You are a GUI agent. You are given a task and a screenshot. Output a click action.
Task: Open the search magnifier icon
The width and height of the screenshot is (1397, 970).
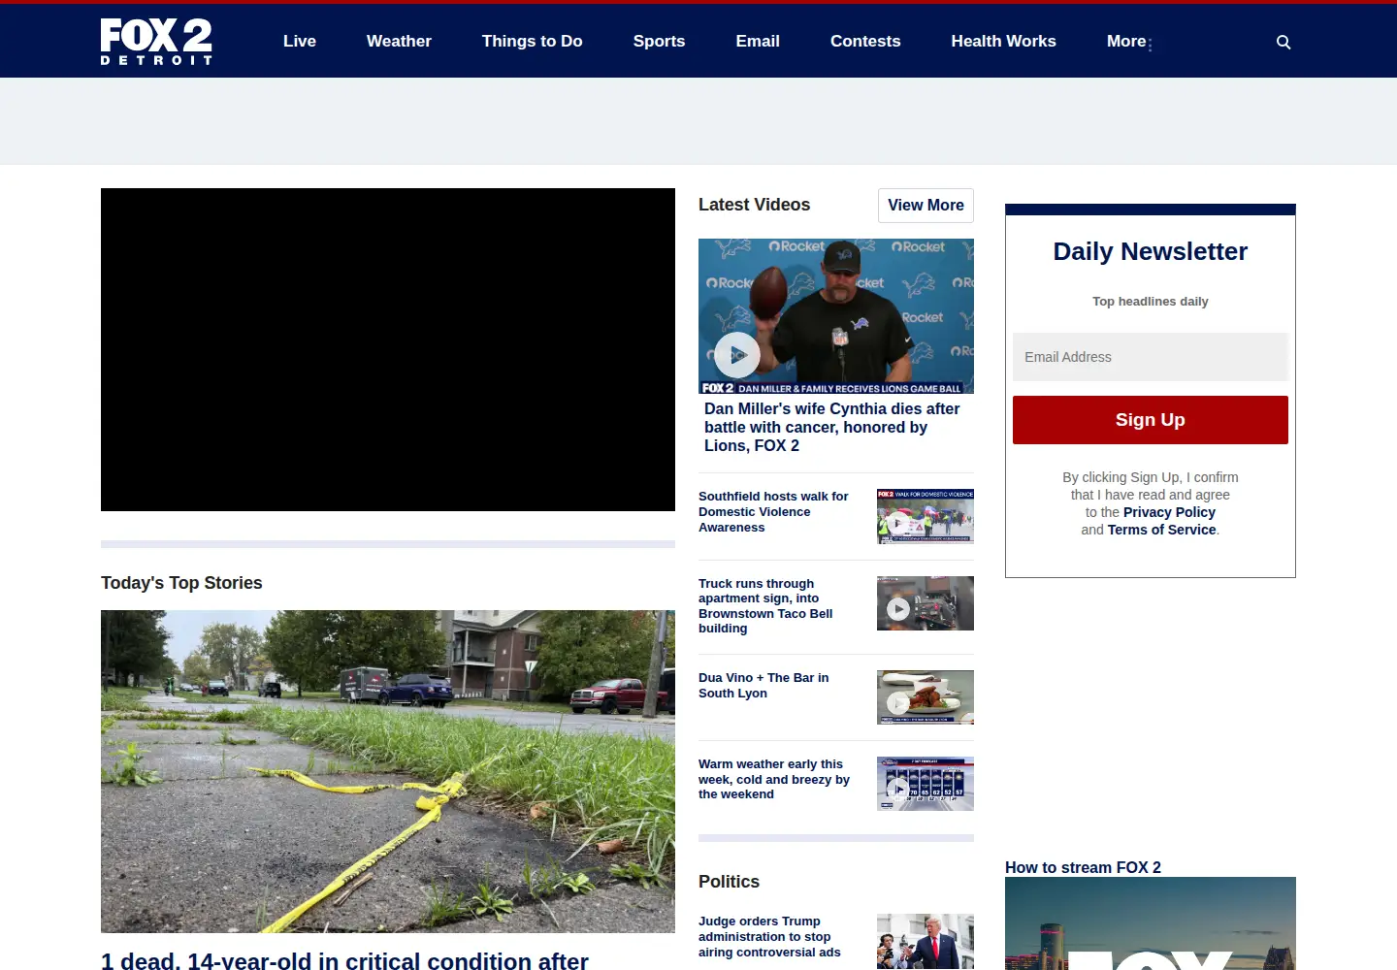point(1283,42)
